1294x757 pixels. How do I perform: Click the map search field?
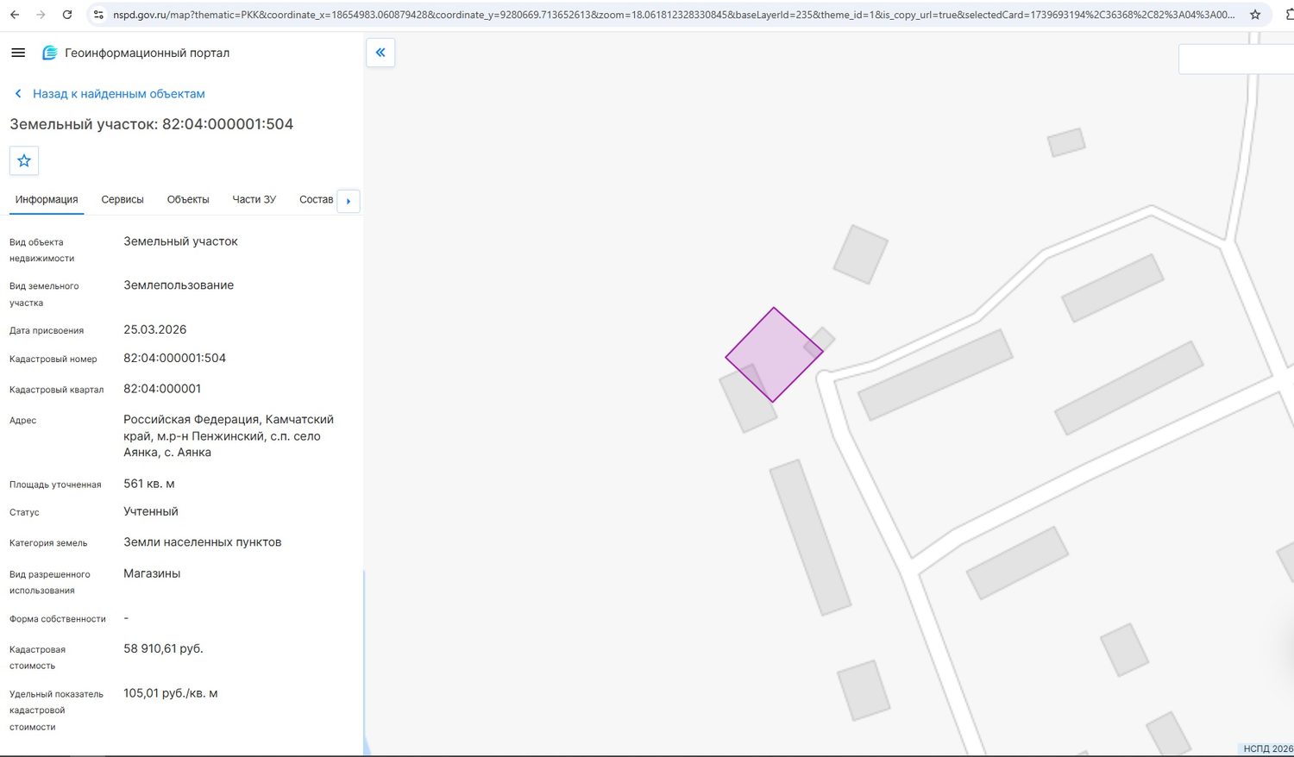click(x=1236, y=59)
